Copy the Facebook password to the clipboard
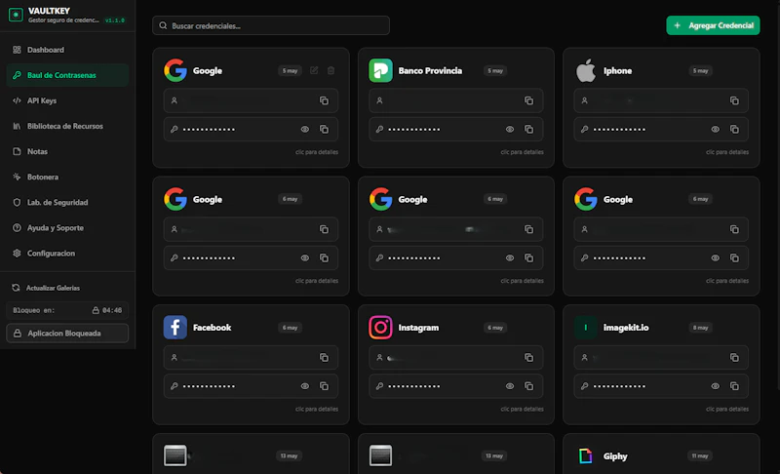This screenshot has width=780, height=474. tap(324, 386)
